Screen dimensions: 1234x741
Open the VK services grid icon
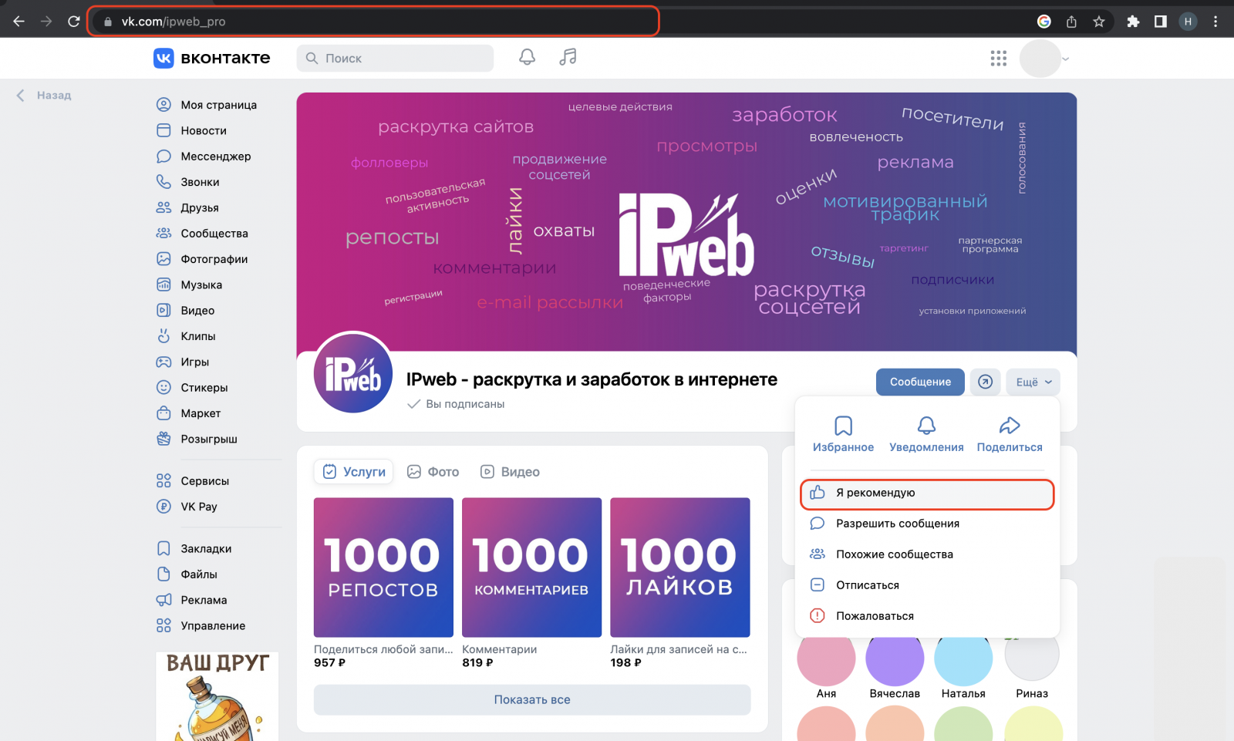click(x=998, y=59)
